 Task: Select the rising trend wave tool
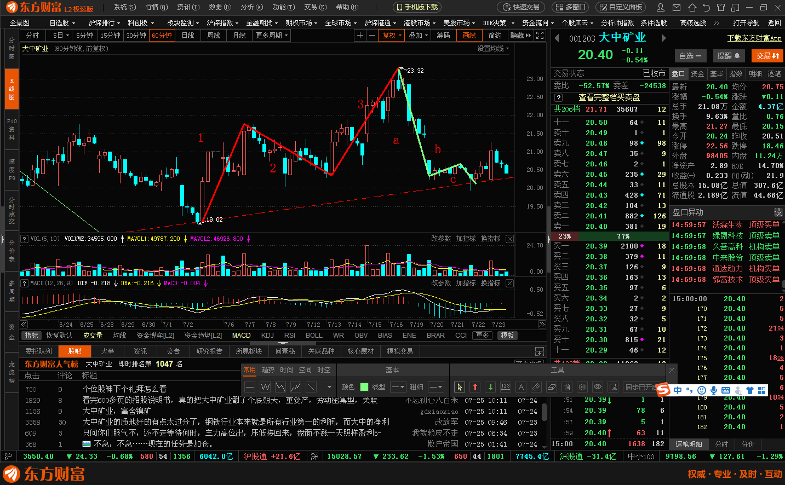coord(296,387)
